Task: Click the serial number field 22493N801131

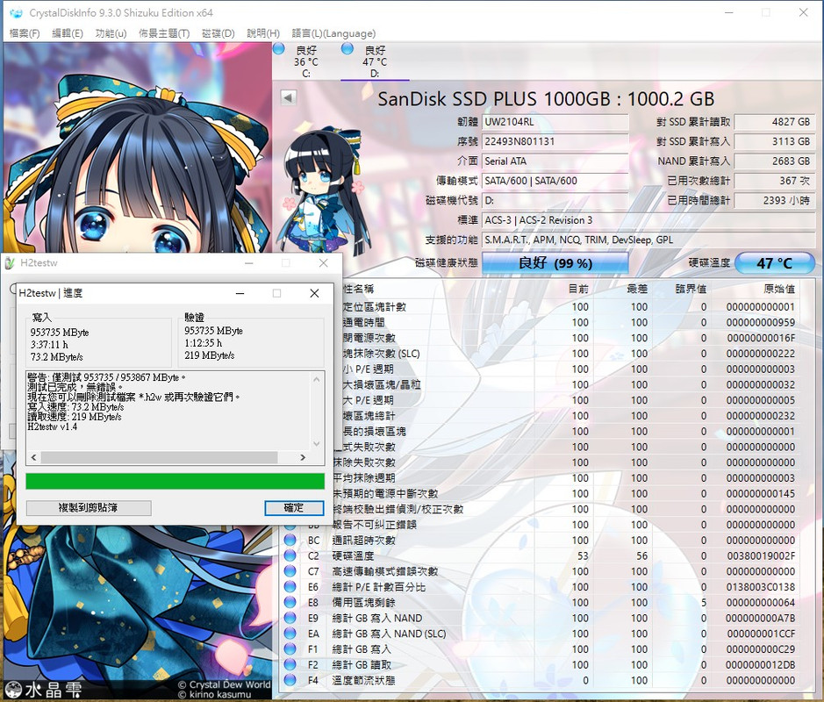Action: [555, 141]
